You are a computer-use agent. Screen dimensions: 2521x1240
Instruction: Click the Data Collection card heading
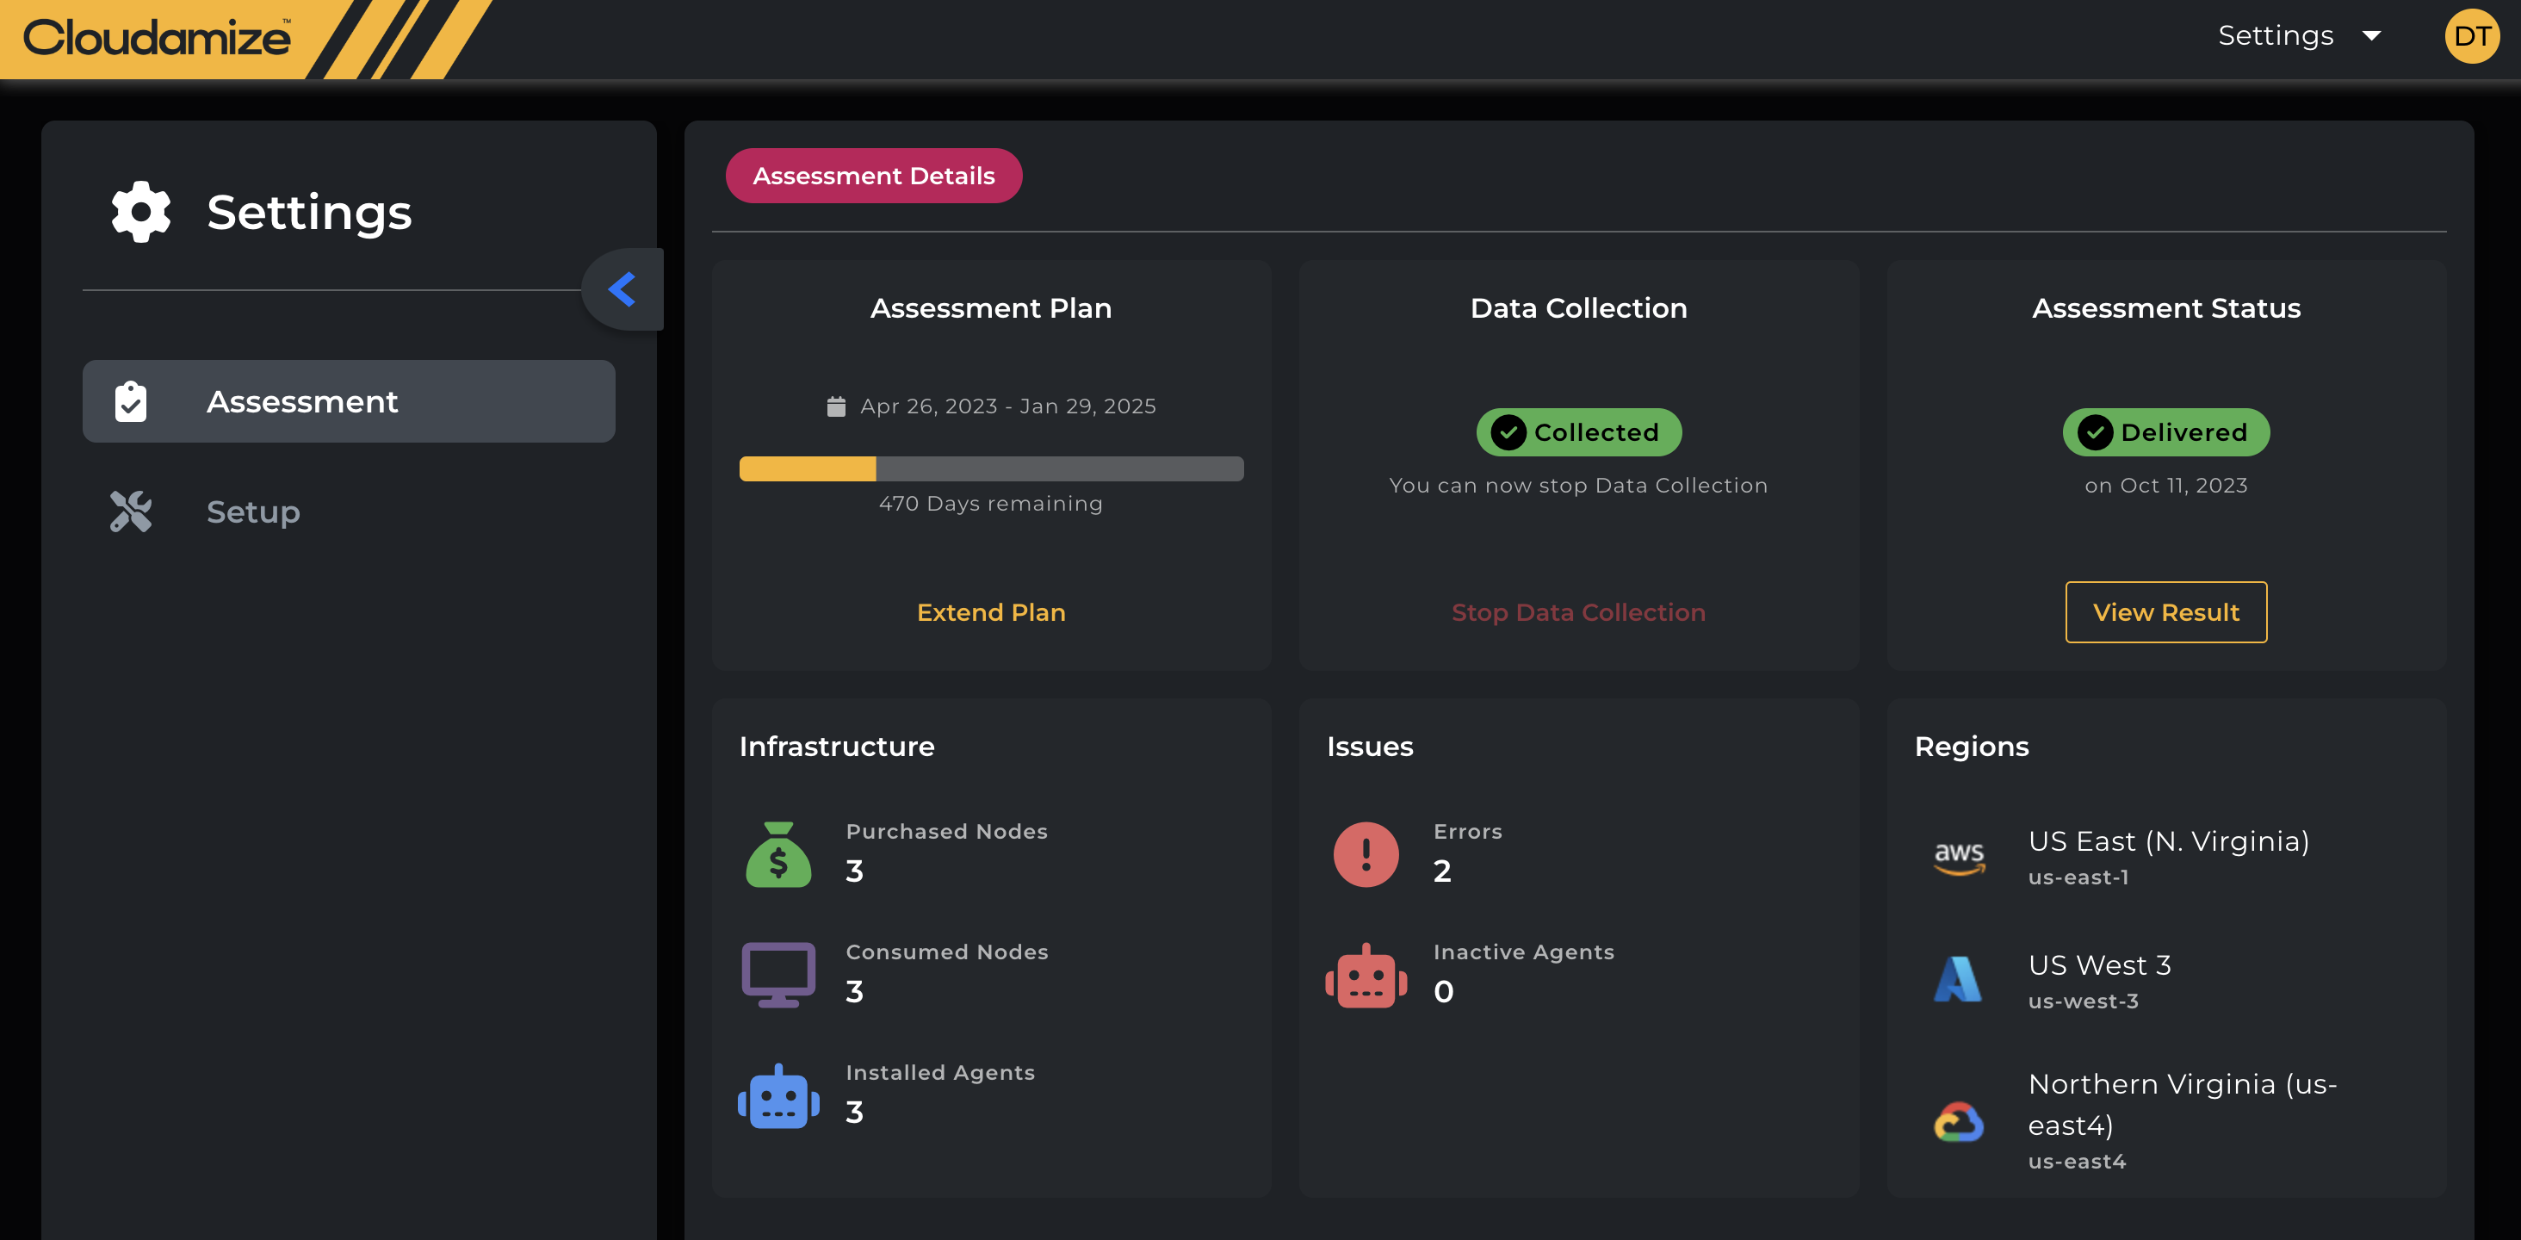coord(1577,308)
